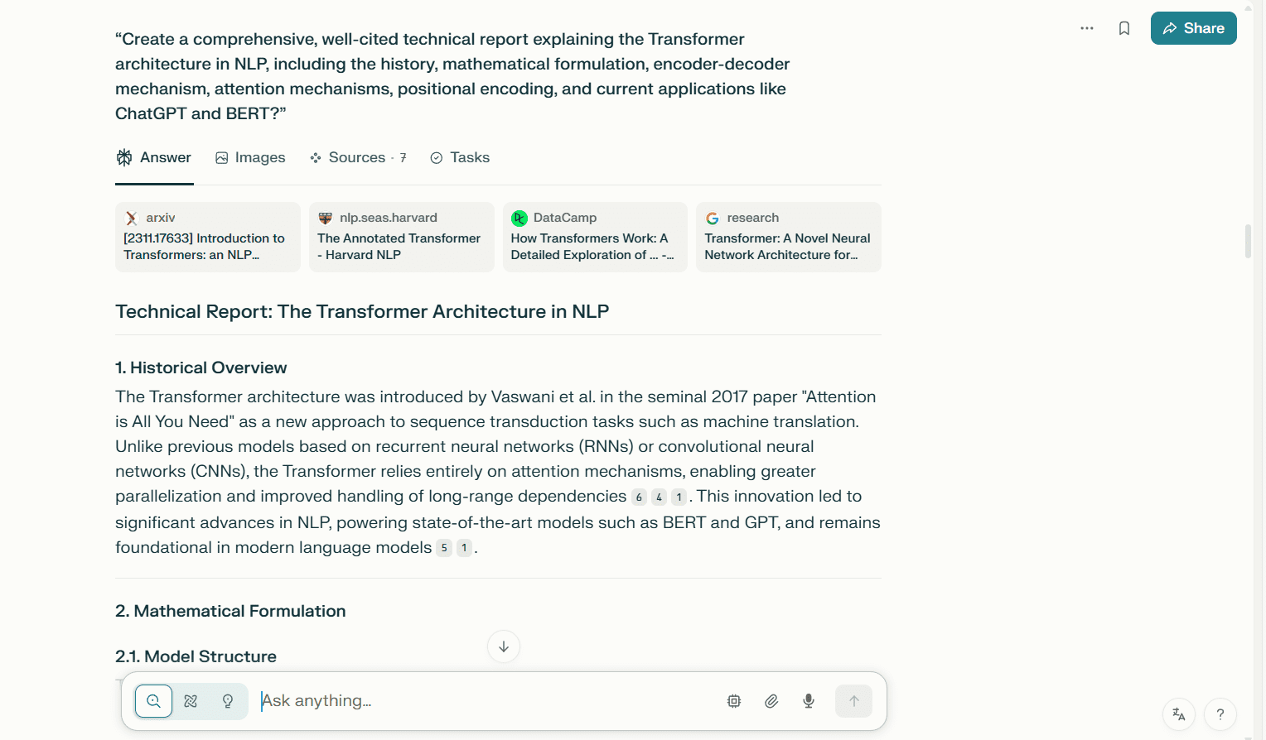Open the DataCamp source card
This screenshot has height=740, width=1266.
click(x=595, y=237)
